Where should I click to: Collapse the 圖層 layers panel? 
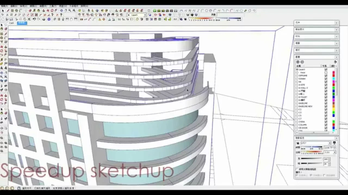click(336, 57)
